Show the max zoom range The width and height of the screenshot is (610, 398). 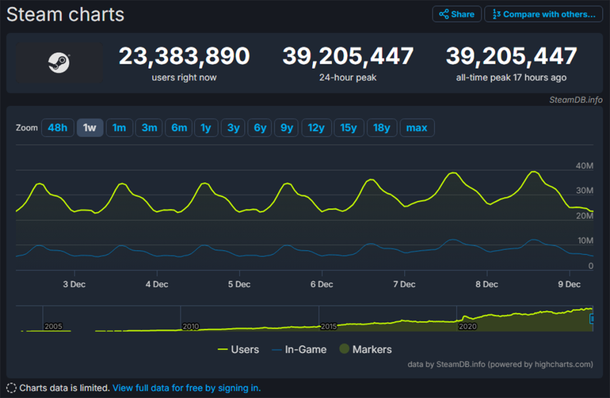(417, 127)
